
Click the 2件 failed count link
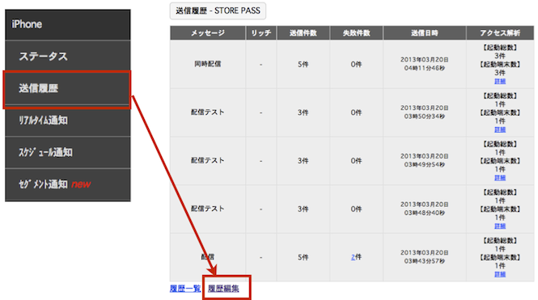coord(356,257)
